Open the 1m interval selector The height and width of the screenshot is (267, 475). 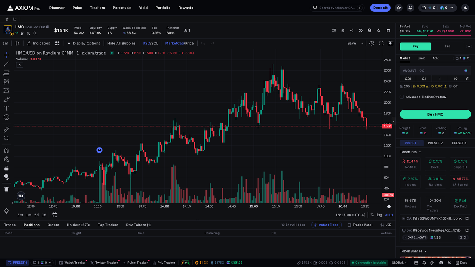point(5,43)
